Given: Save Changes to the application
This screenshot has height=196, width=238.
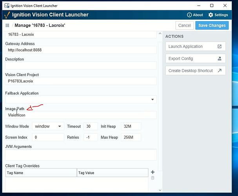Looking at the screenshot, I should tap(212, 25).
